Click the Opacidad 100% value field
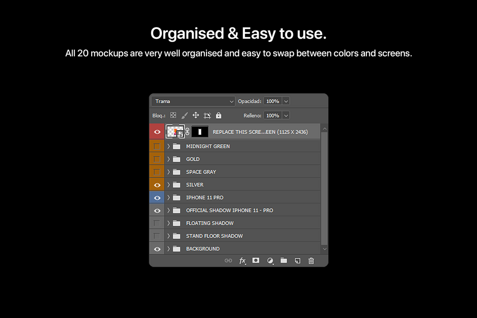 click(273, 102)
